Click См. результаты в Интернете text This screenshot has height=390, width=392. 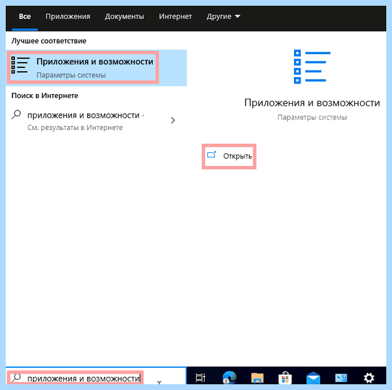(75, 128)
